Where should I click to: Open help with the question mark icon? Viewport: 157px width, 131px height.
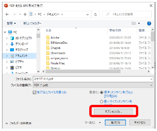[x=149, y=24]
